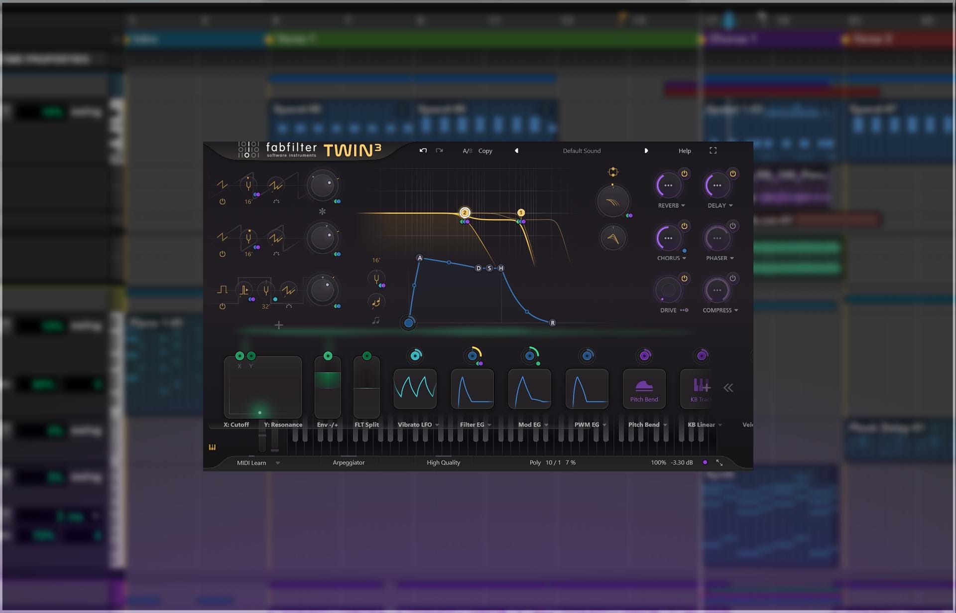956x613 pixels.
Task: Open the PHASER dropdown
Action: pos(720,258)
